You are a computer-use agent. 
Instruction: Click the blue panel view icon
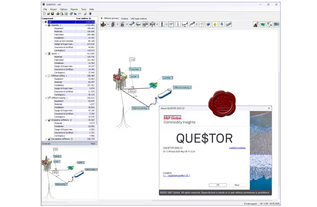(277, 24)
